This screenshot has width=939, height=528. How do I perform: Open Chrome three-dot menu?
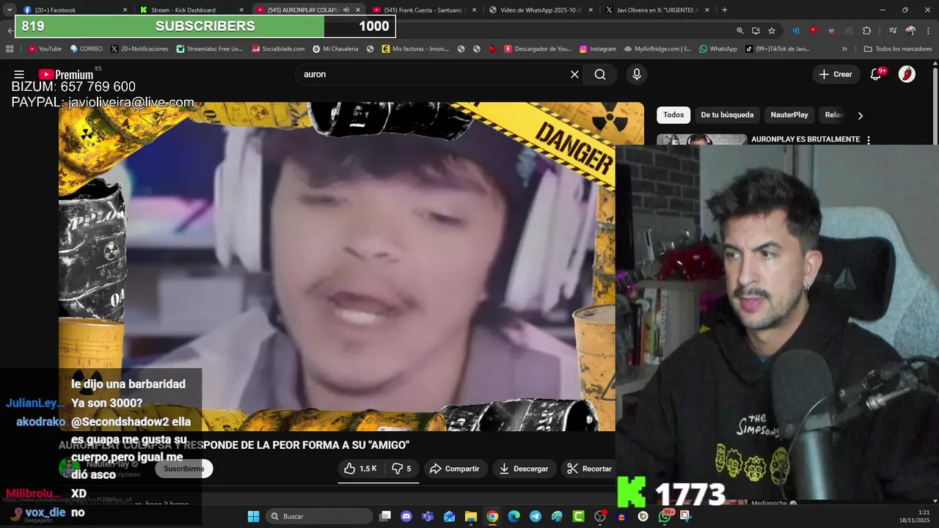[x=927, y=31]
